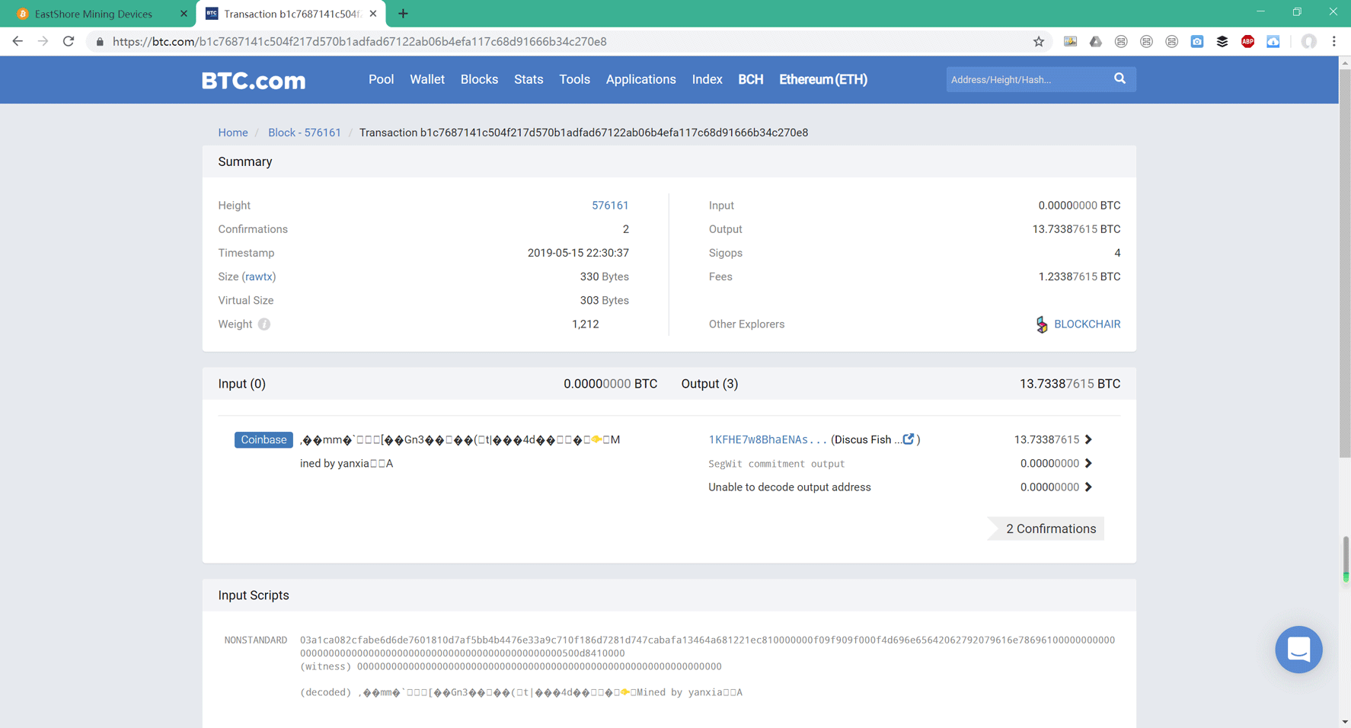The width and height of the screenshot is (1351, 728).
Task: Open the external link icon beside Discus Fish
Action: point(909,439)
